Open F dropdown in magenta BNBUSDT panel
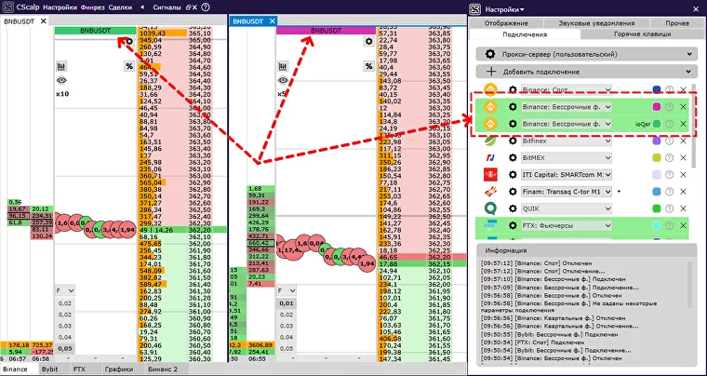707x376 pixels. coord(288,290)
